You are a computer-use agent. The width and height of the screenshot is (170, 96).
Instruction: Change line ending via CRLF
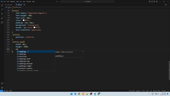pos(147,91)
